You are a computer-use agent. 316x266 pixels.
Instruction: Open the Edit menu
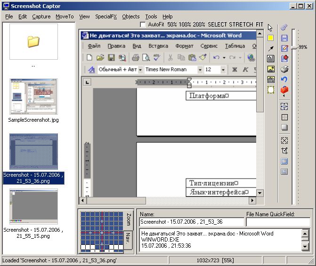[x=23, y=16]
